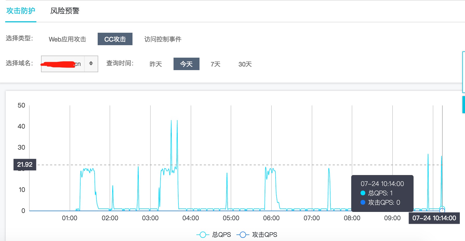The height and width of the screenshot is (241, 465).
Task: Click the 10 y-axis label
Action: (x=22, y=190)
